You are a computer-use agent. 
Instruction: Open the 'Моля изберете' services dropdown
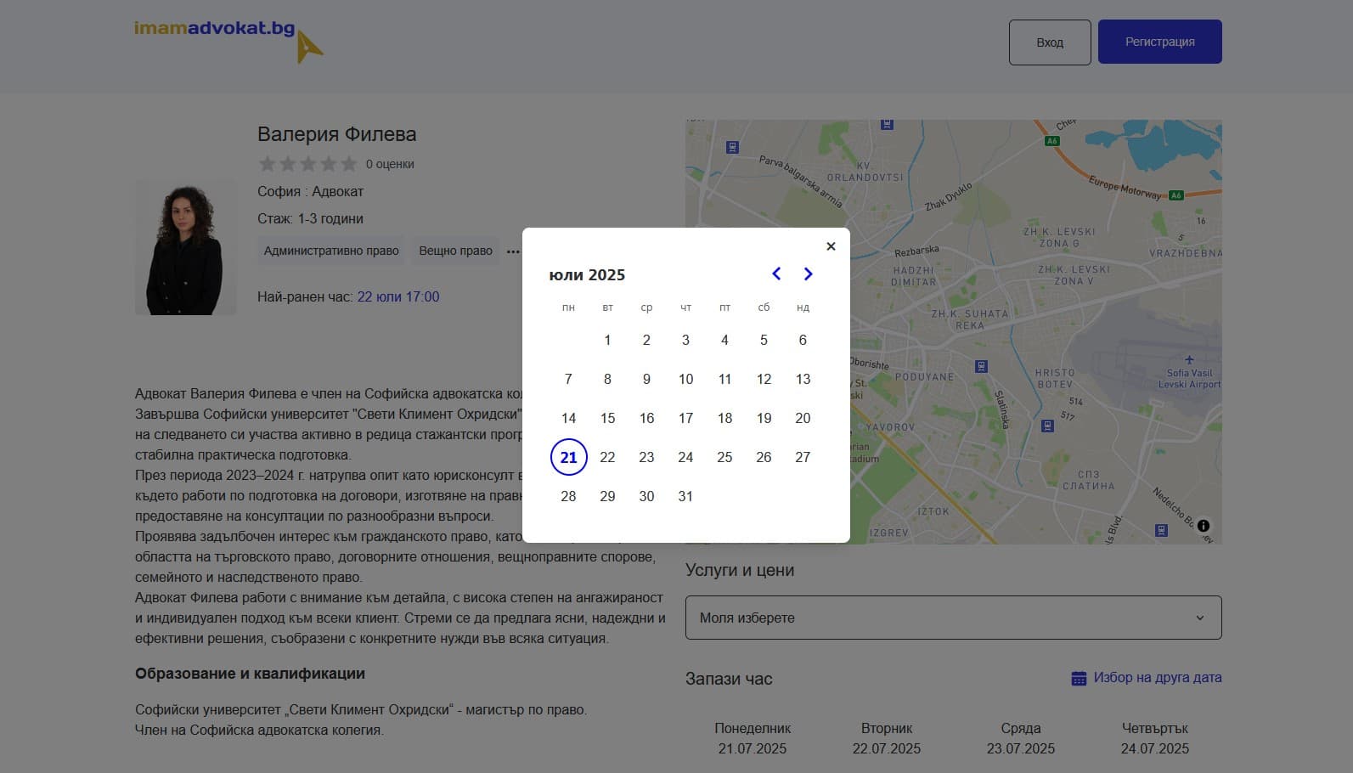(x=953, y=618)
